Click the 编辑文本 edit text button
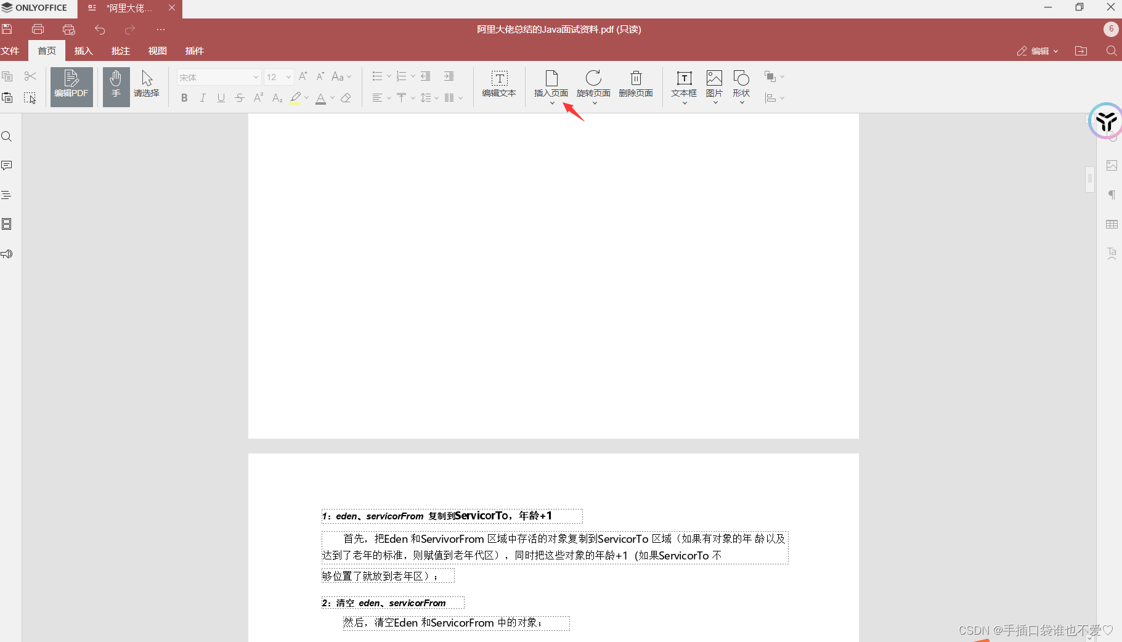 499,85
